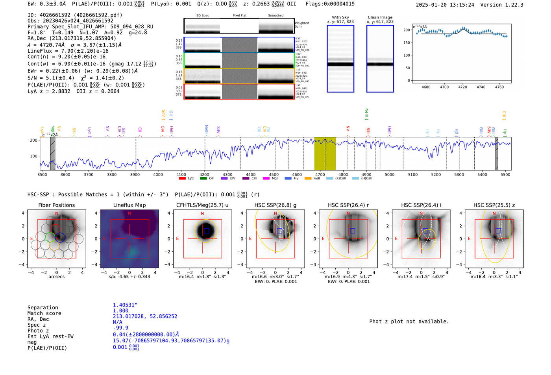View the HSC SSP(26.4) r-band cutout
This screenshot has width=551, height=375.
[348, 238]
